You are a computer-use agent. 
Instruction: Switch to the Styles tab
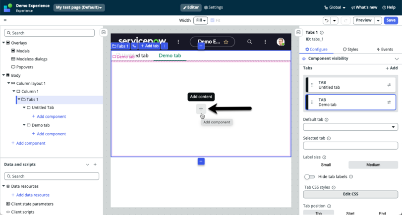(350, 49)
